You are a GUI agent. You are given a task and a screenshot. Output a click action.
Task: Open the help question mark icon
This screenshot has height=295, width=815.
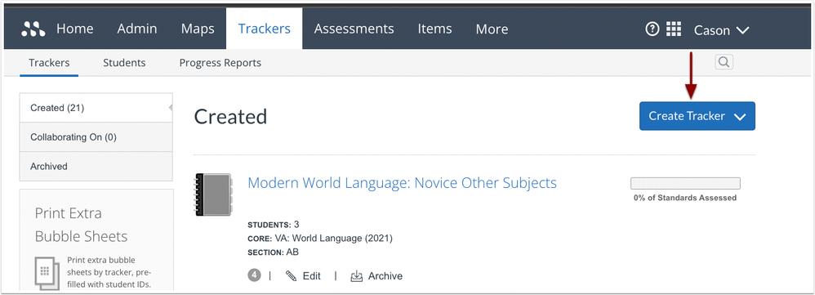652,29
